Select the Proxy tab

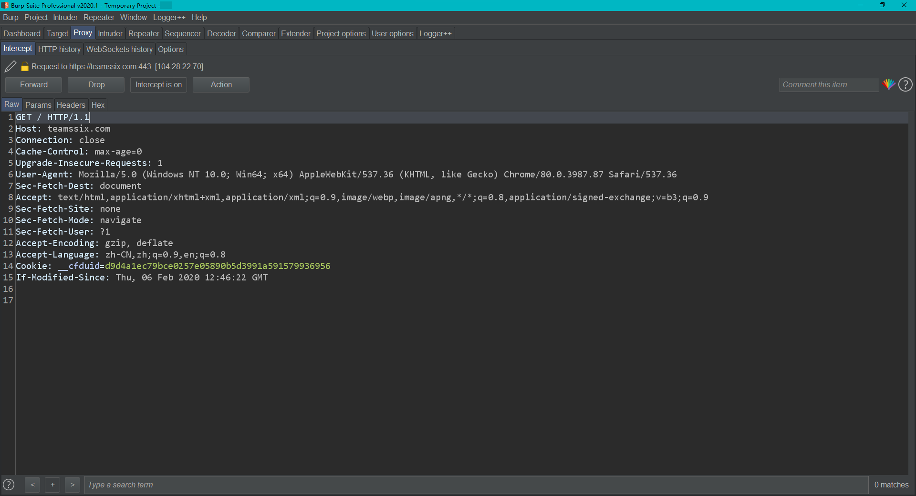pos(83,33)
